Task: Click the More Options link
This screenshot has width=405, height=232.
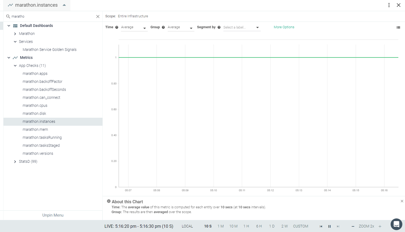Action: coord(284,27)
